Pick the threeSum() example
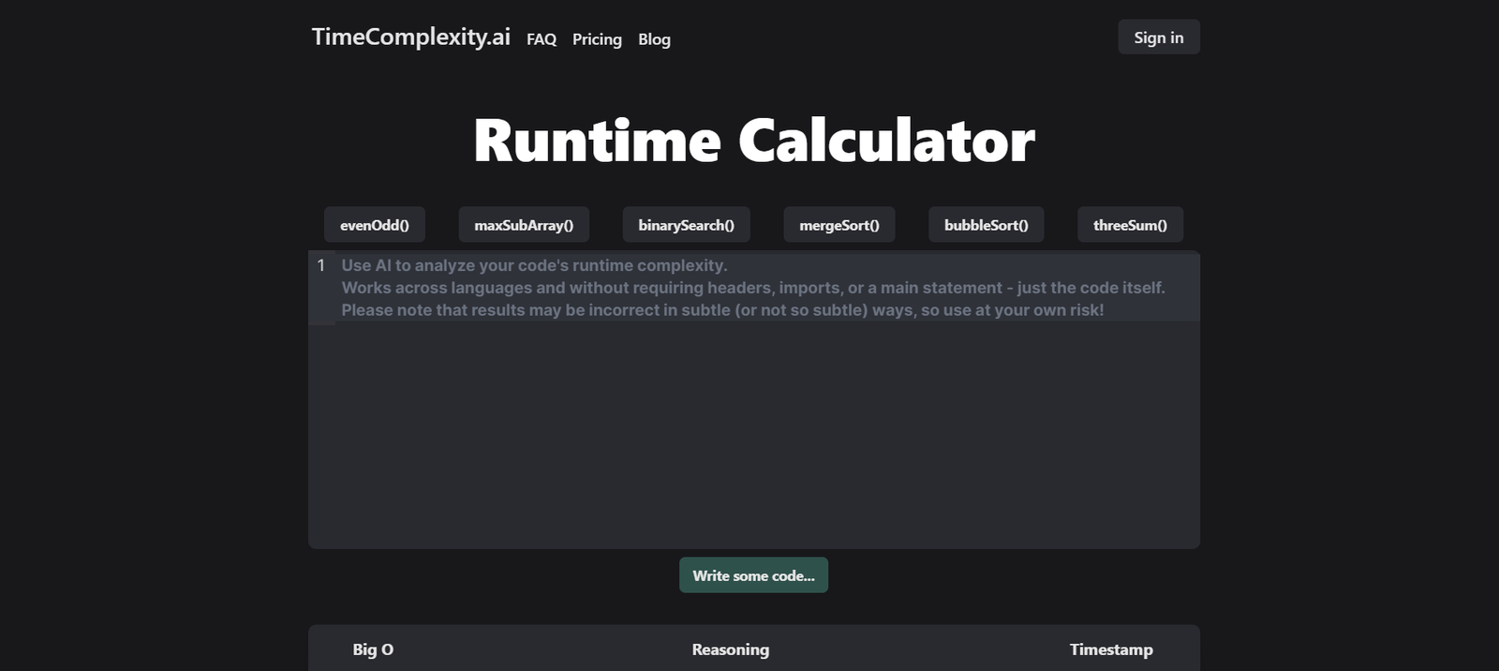Image resolution: width=1499 pixels, height=671 pixels. point(1131,225)
